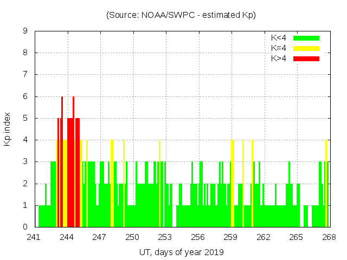The width and height of the screenshot is (347, 260).
Task: Click the yellow bar nearest day 268
Action: coord(326,184)
